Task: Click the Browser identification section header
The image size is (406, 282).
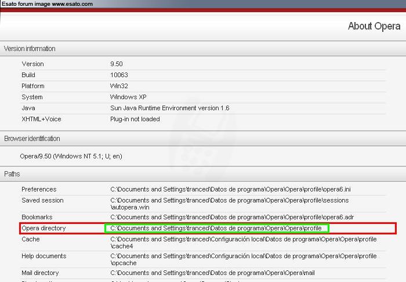Action: (32, 139)
